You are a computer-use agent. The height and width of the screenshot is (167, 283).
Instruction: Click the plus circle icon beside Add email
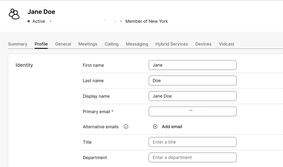point(155,127)
